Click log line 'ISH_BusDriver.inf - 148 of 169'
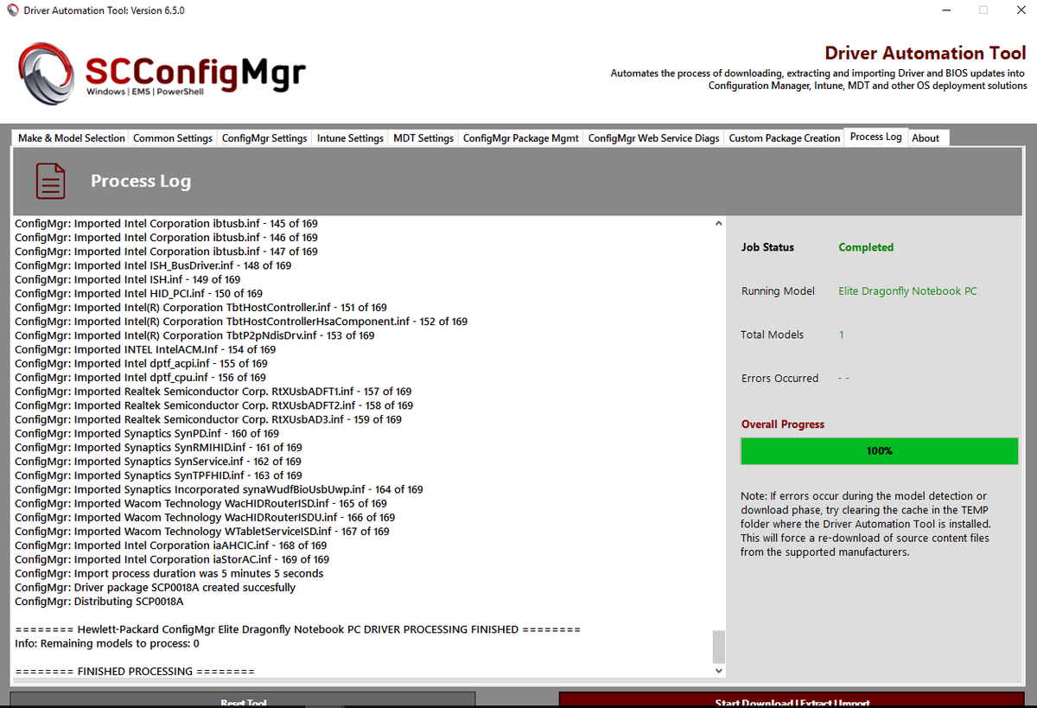The width and height of the screenshot is (1037, 708). [153, 265]
